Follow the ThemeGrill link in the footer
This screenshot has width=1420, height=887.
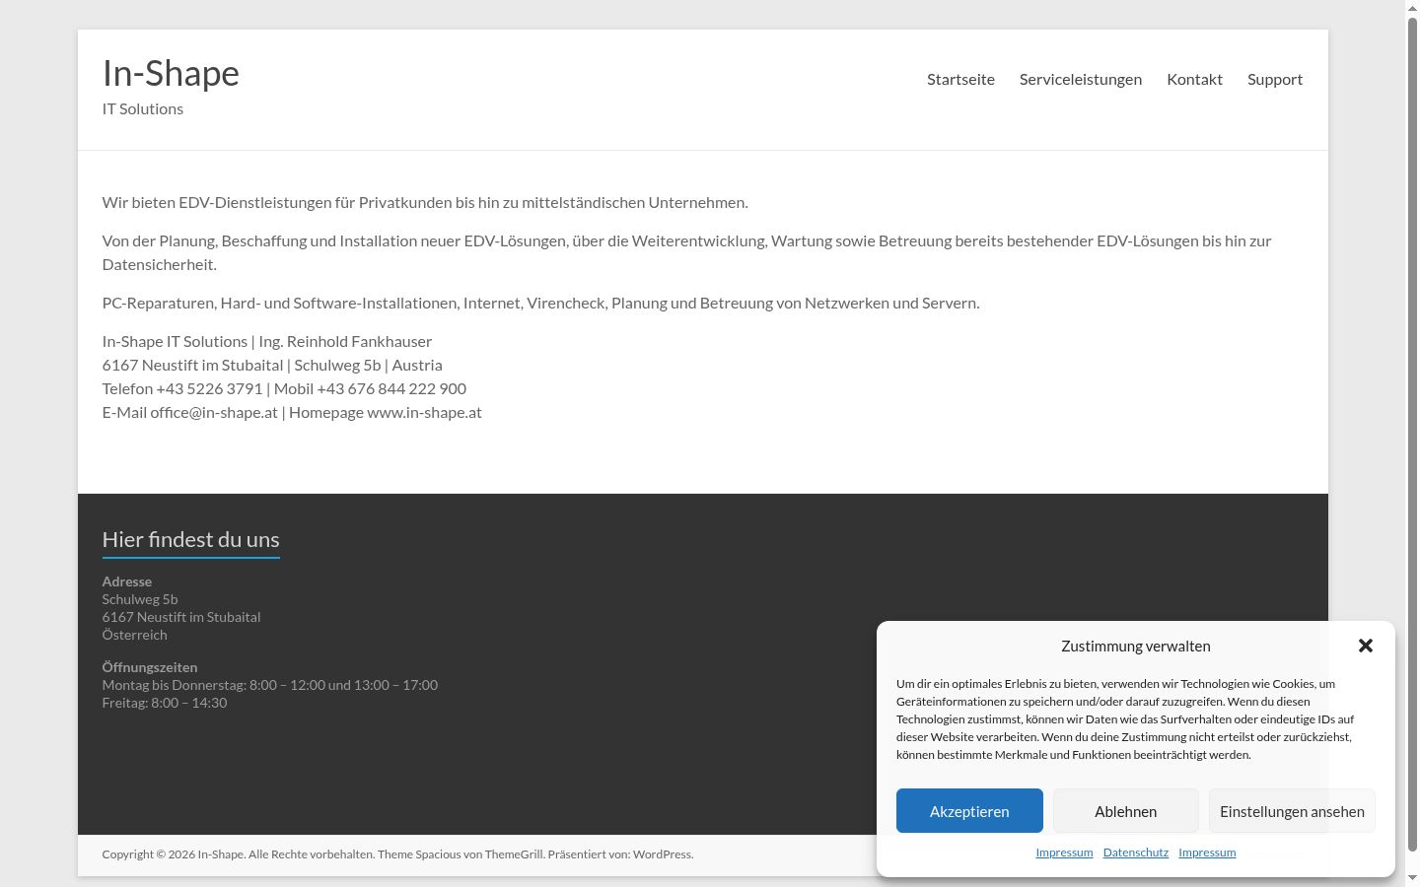coord(514,854)
